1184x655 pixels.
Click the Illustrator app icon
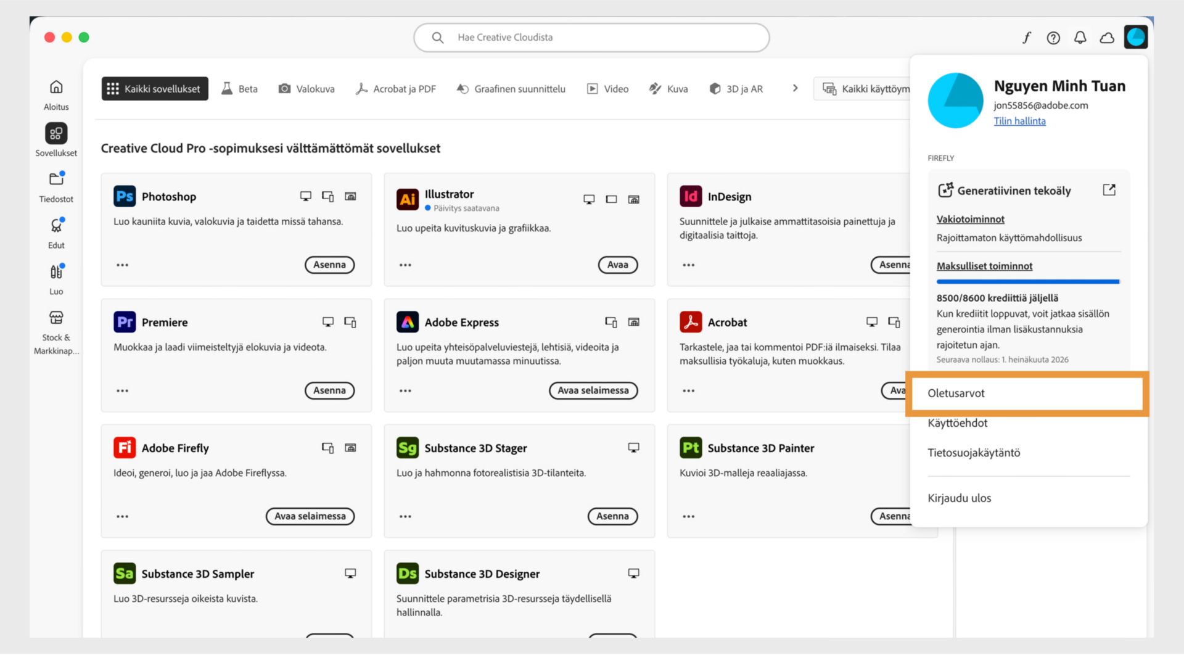click(408, 199)
